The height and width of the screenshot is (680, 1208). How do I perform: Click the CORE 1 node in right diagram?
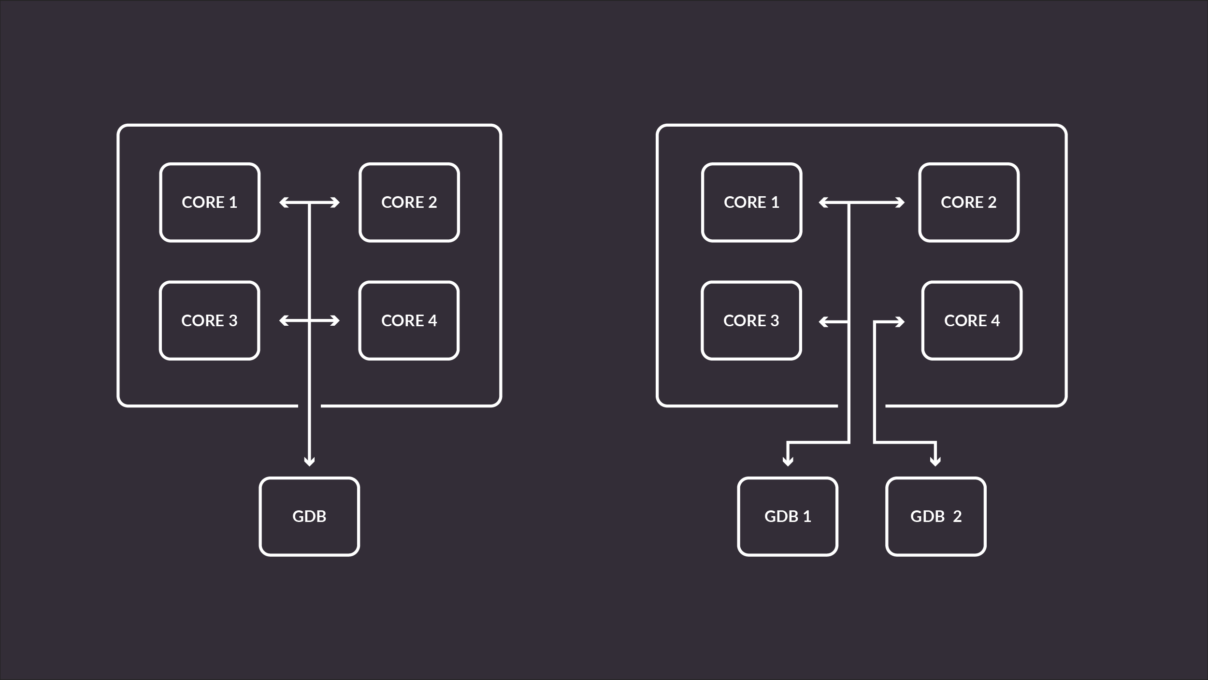[752, 202]
